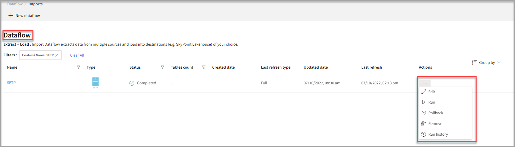The height and width of the screenshot is (147, 515).
Task: Go to Dataflow in the breadcrumb
Action: 15,4
